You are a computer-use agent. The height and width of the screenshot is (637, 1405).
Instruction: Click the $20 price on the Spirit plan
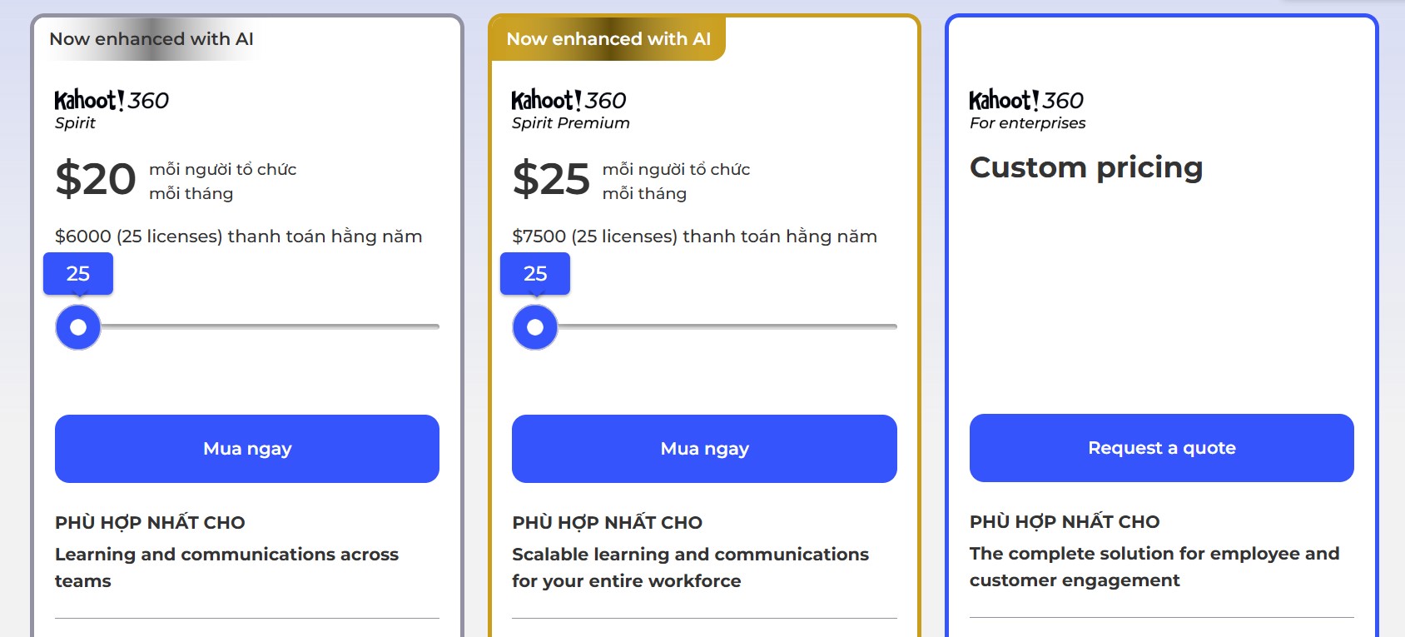(96, 180)
